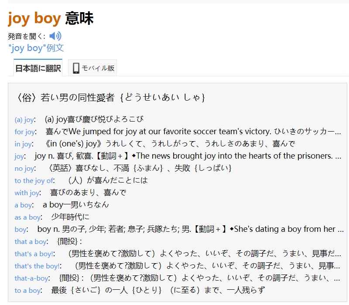Click the "that's a boy!" link

click(x=34, y=254)
